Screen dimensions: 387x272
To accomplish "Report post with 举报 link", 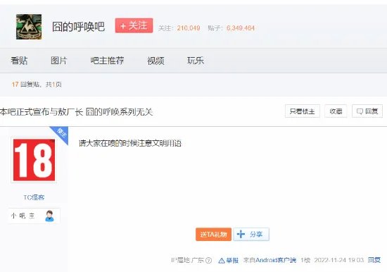I will pos(229,260).
